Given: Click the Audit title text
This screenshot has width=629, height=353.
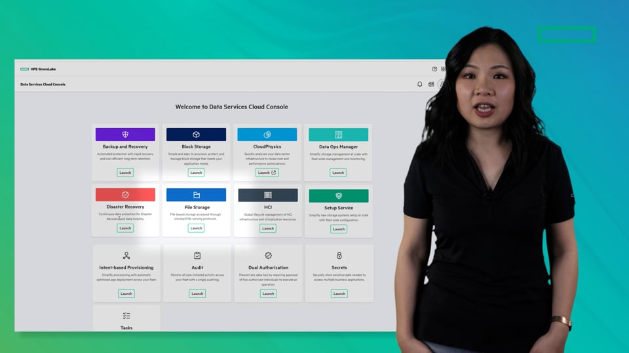Looking at the screenshot, I should click(197, 267).
